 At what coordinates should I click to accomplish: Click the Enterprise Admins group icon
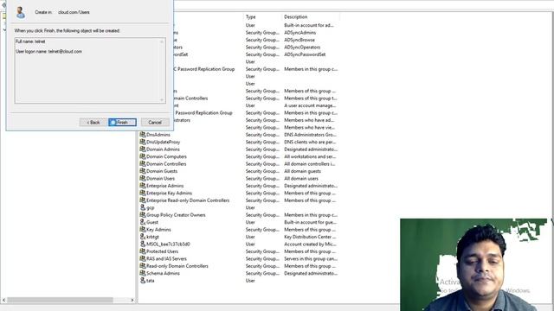(143, 186)
